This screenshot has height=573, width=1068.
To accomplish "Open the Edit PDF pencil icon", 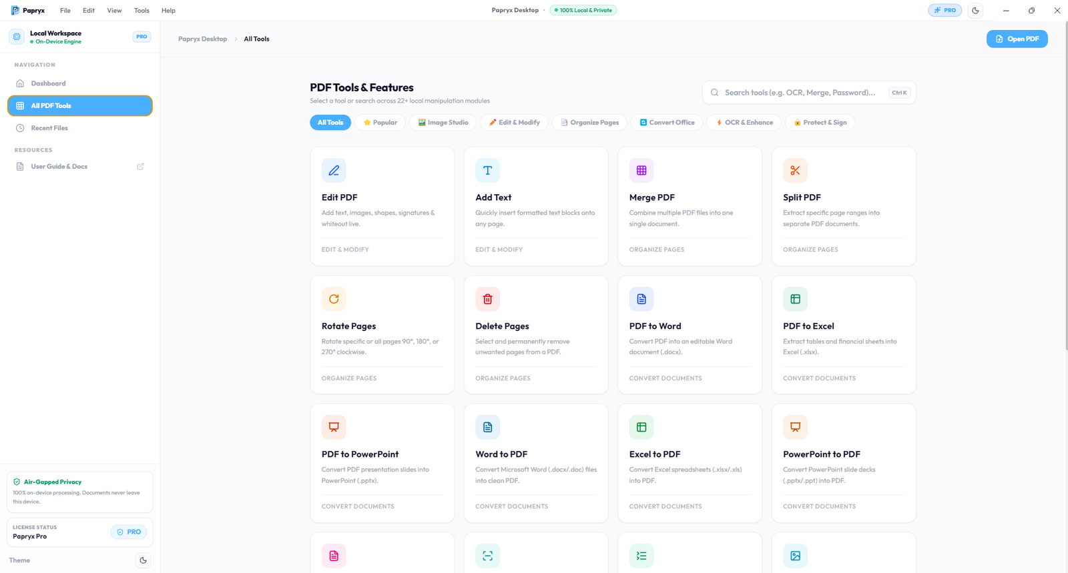I will click(334, 171).
